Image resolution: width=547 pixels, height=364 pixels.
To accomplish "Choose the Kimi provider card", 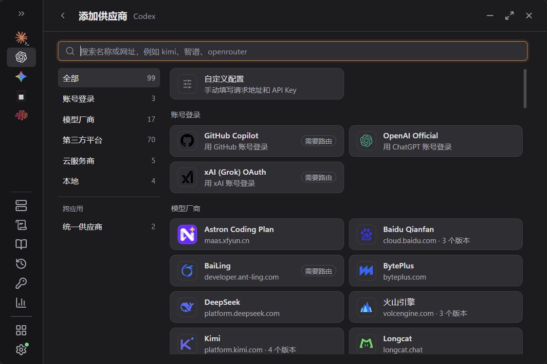I will pyautogui.click(x=257, y=341).
